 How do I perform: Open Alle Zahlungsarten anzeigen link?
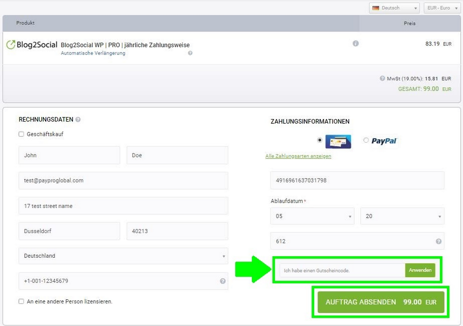click(298, 156)
